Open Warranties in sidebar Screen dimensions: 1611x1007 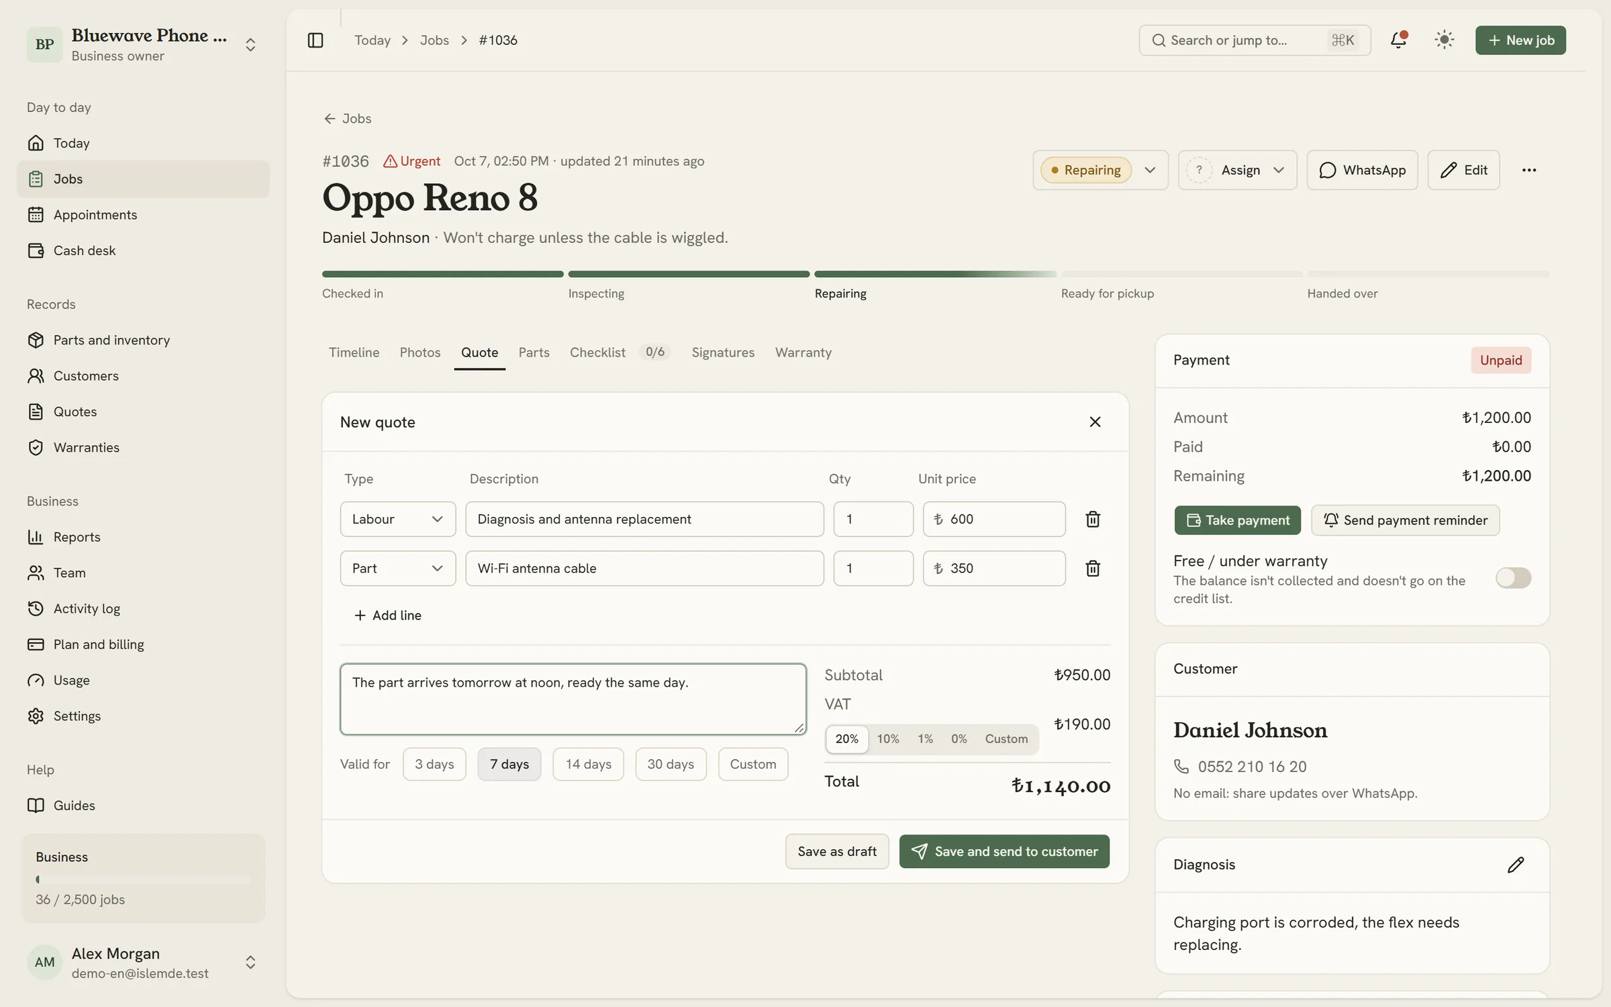point(143,447)
